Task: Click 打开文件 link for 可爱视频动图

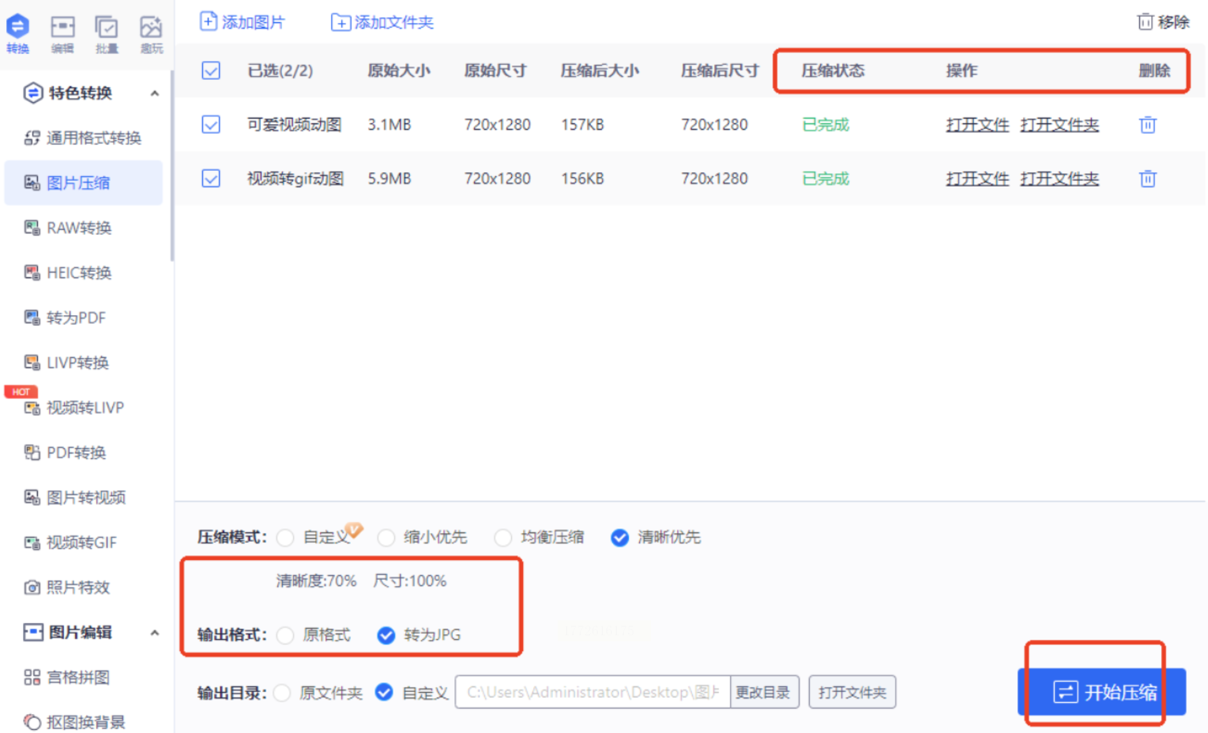Action: tap(977, 125)
